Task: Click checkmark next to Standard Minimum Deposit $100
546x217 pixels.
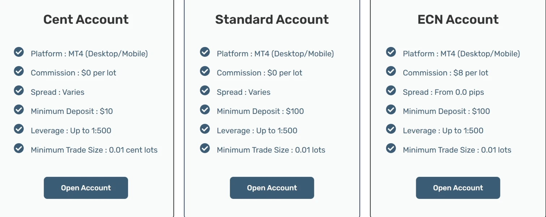Action: (205, 110)
